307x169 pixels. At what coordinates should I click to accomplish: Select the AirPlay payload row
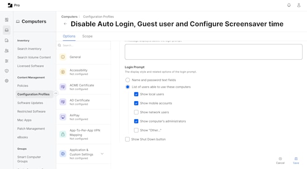[x=84, y=117]
